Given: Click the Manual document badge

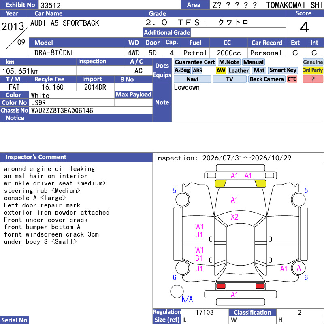Looking at the screenshot, I should 254,62.
